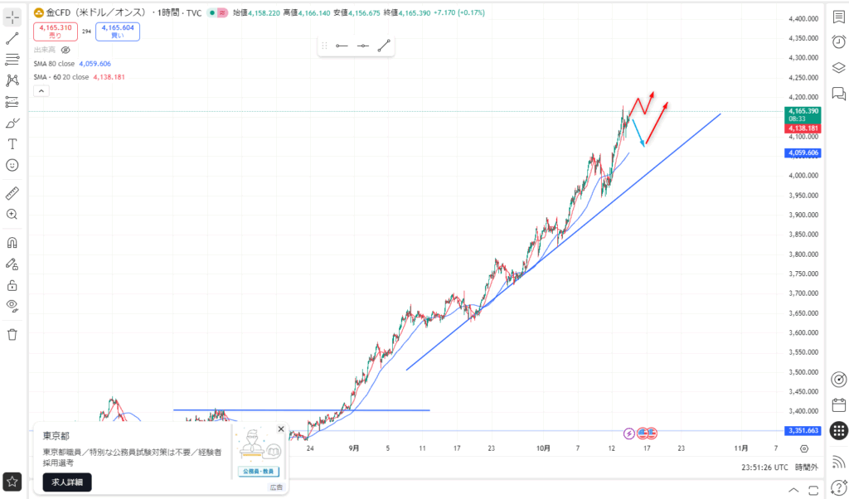
Task: Toggle lock all drawings
Action: pyautogui.click(x=12, y=285)
